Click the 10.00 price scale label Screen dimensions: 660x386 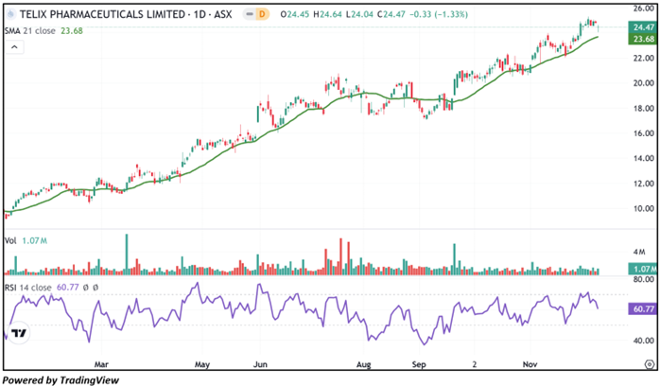point(644,209)
